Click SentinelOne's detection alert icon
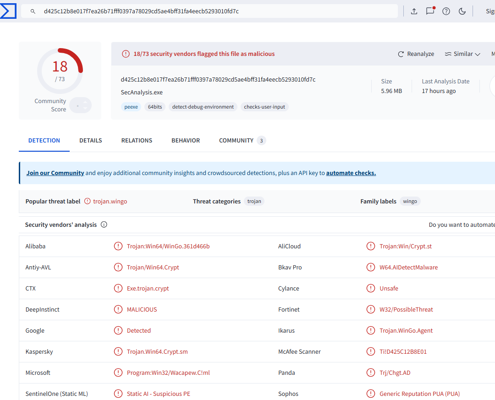This screenshot has height=400, width=495. tap(118, 394)
